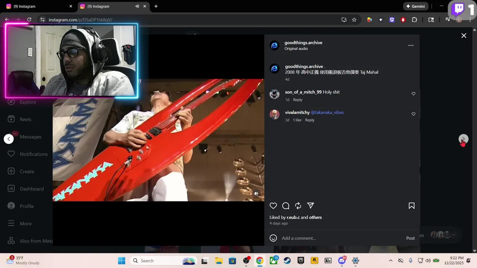Go to previous post arrow

pyautogui.click(x=9, y=139)
